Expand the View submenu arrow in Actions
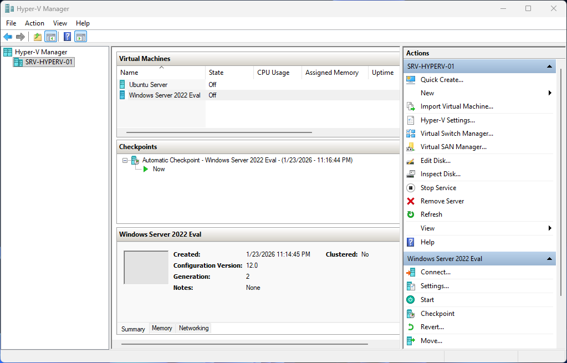This screenshot has height=363, width=567. point(549,228)
